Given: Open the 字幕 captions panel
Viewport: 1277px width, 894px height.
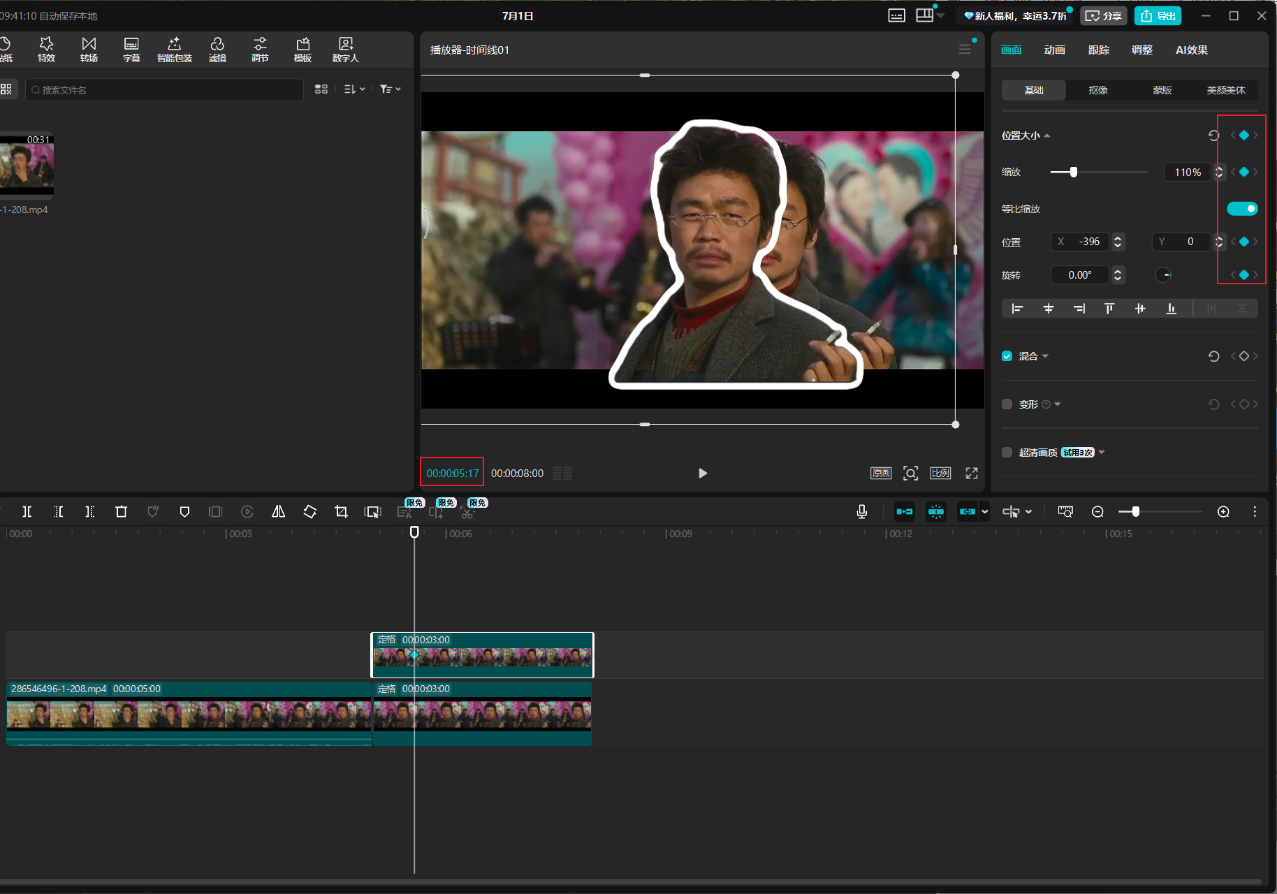Looking at the screenshot, I should [131, 50].
